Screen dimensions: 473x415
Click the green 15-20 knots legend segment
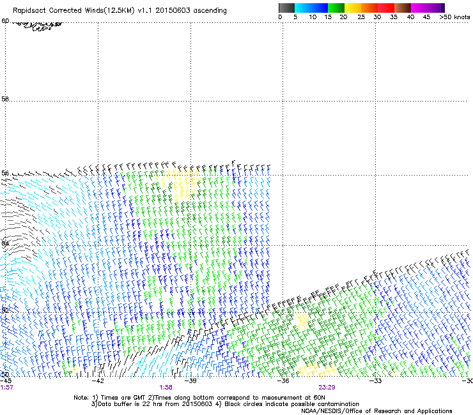(336, 8)
